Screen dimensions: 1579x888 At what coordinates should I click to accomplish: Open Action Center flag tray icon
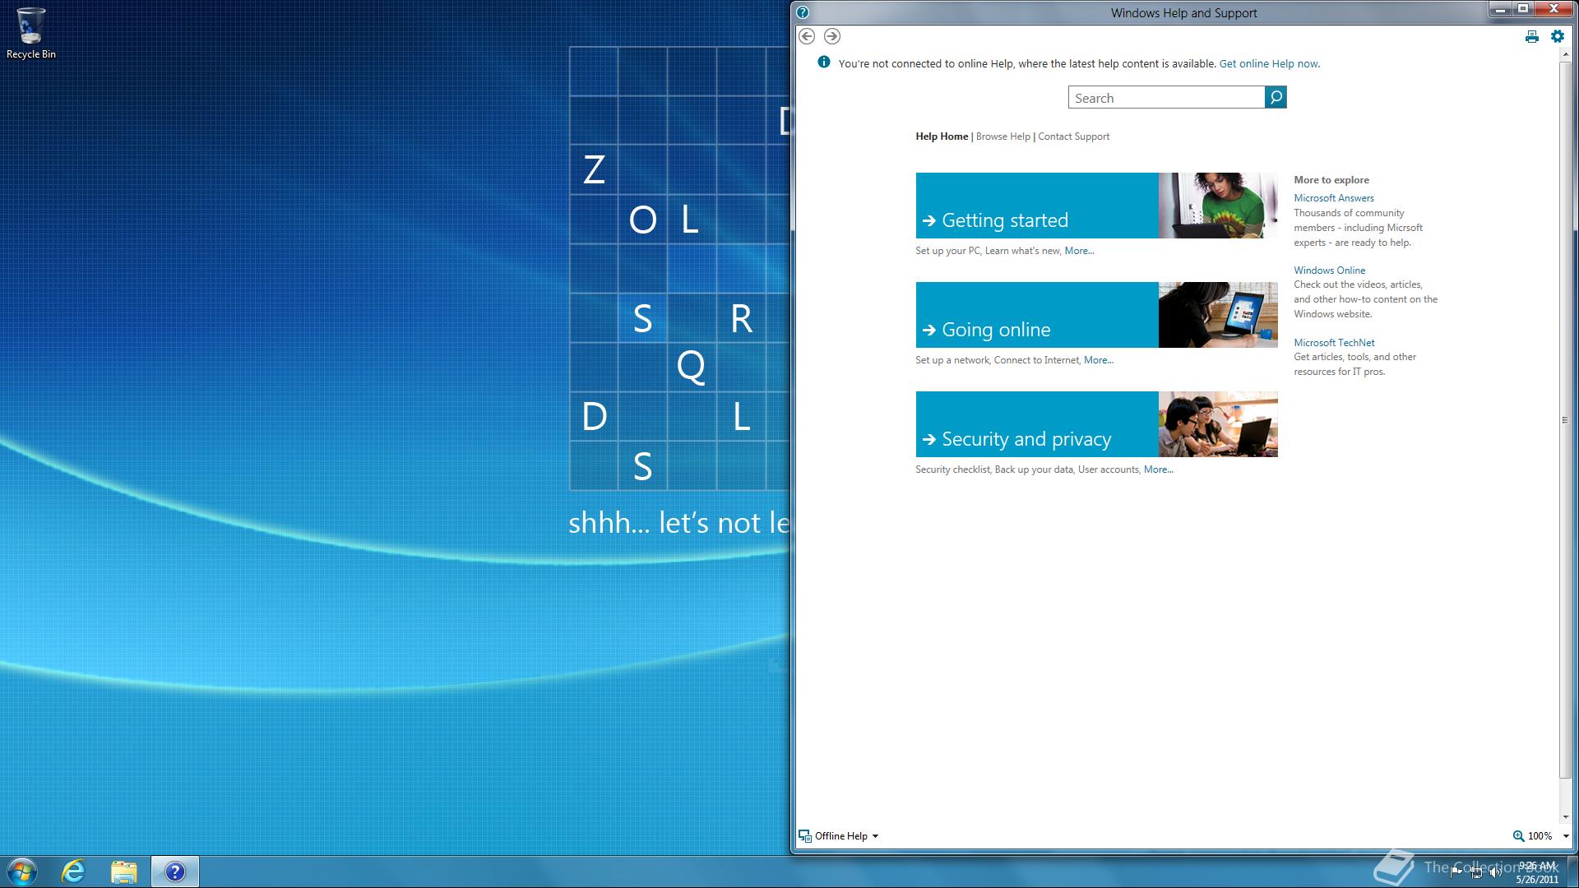[x=1456, y=872]
